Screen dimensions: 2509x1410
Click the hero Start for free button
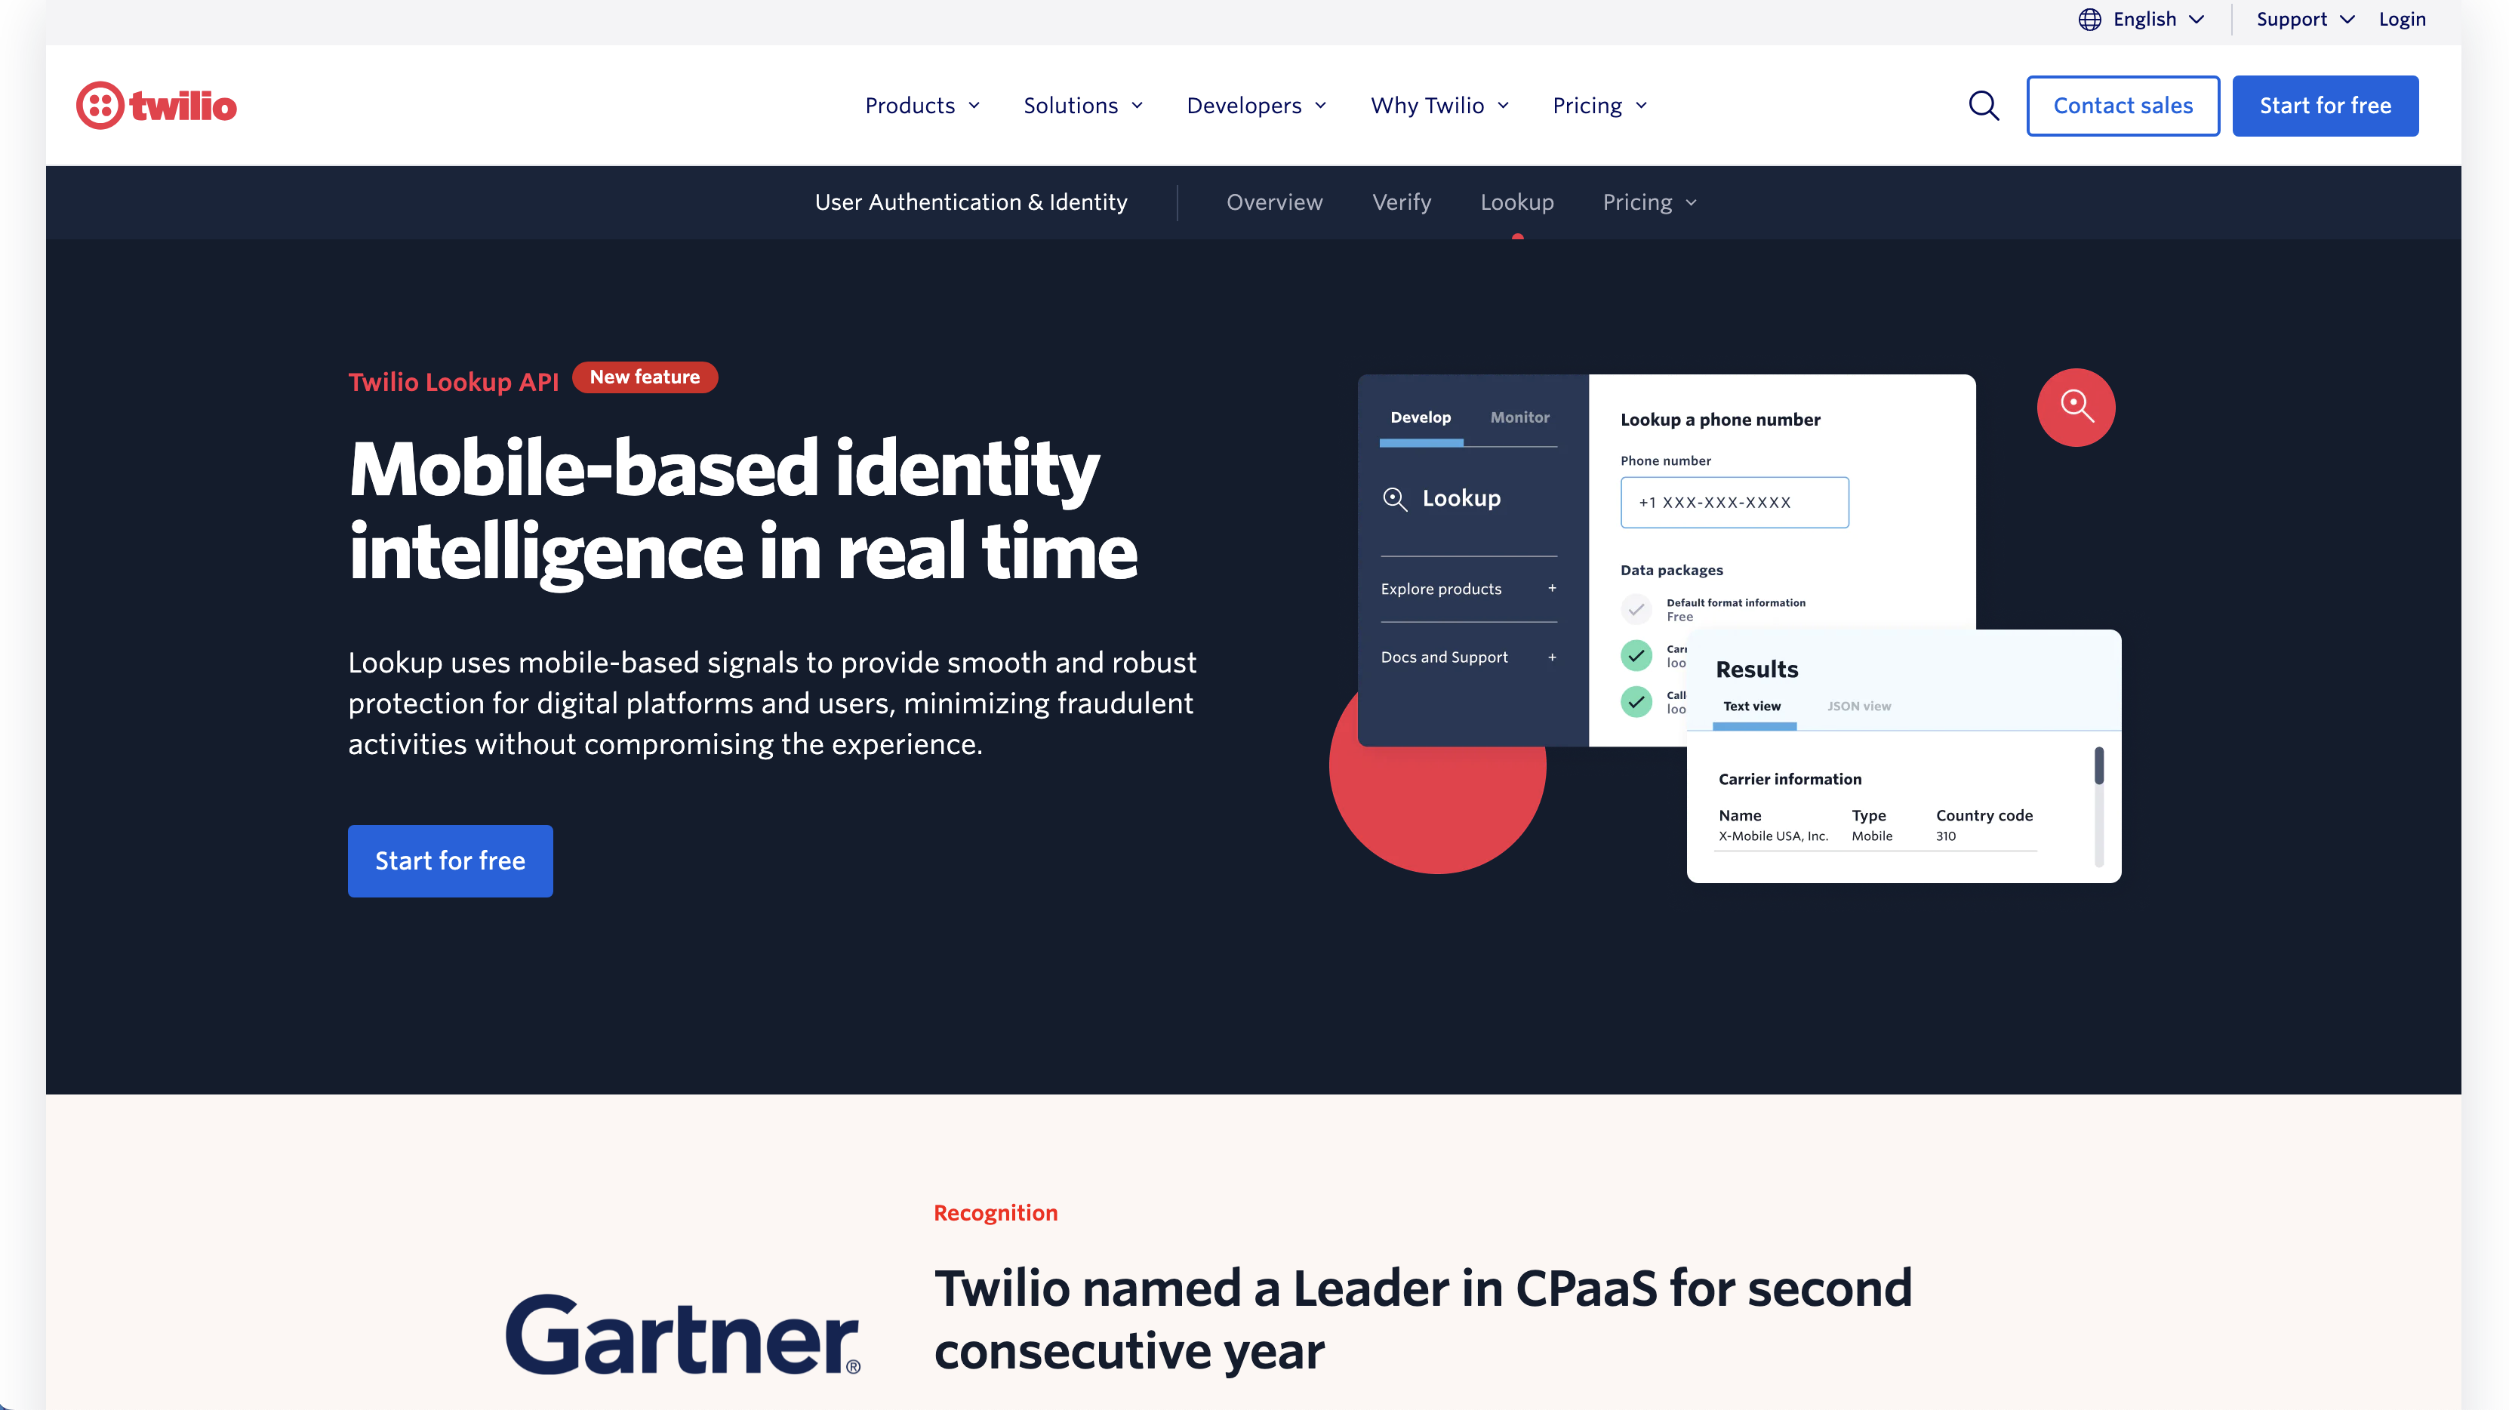pos(450,860)
